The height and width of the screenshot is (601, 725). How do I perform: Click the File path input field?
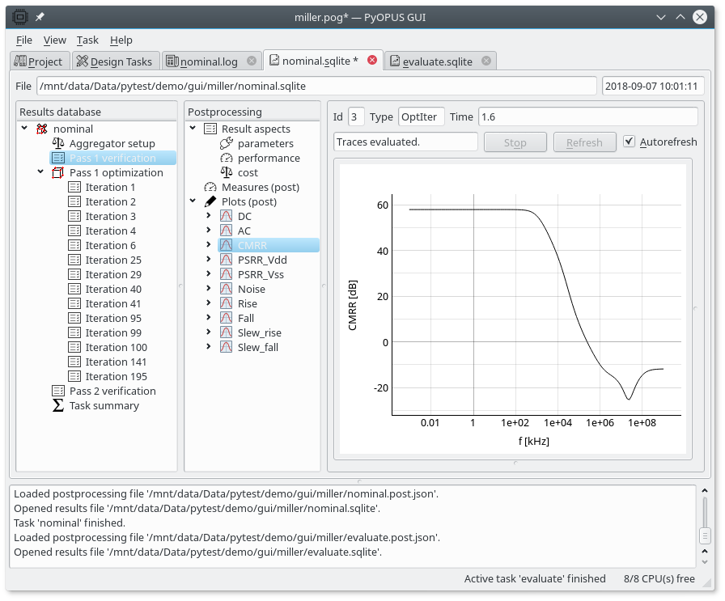(316, 86)
